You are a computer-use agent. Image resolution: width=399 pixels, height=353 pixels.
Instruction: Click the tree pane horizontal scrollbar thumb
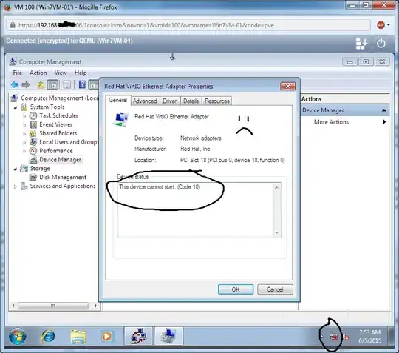53,306
